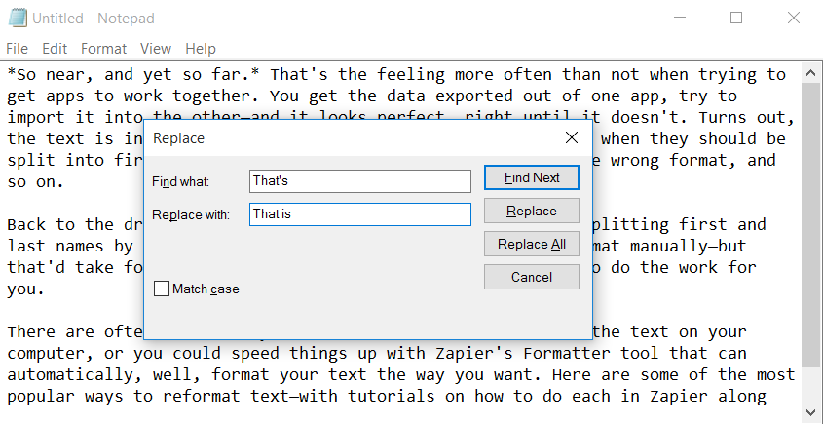Enable the Match case checkbox
Screen dimensions: 823x424
point(162,289)
